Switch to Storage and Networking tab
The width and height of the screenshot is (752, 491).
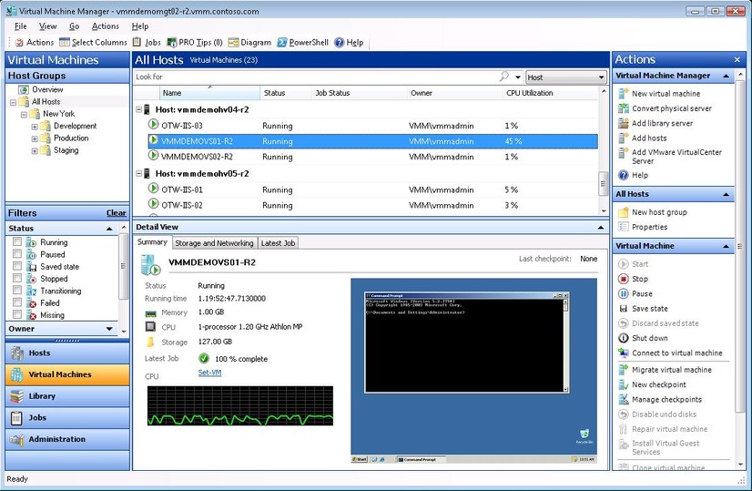tap(214, 243)
